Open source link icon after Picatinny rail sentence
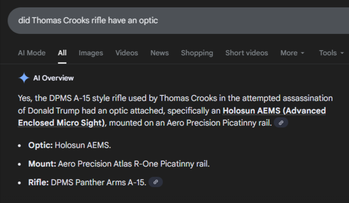 click(x=281, y=123)
